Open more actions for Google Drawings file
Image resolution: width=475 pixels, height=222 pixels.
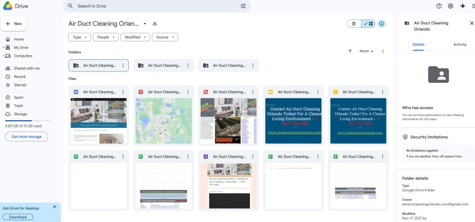pos(253,92)
